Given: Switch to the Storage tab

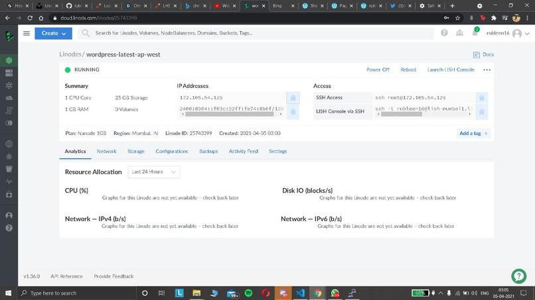Looking at the screenshot, I should pos(136,151).
